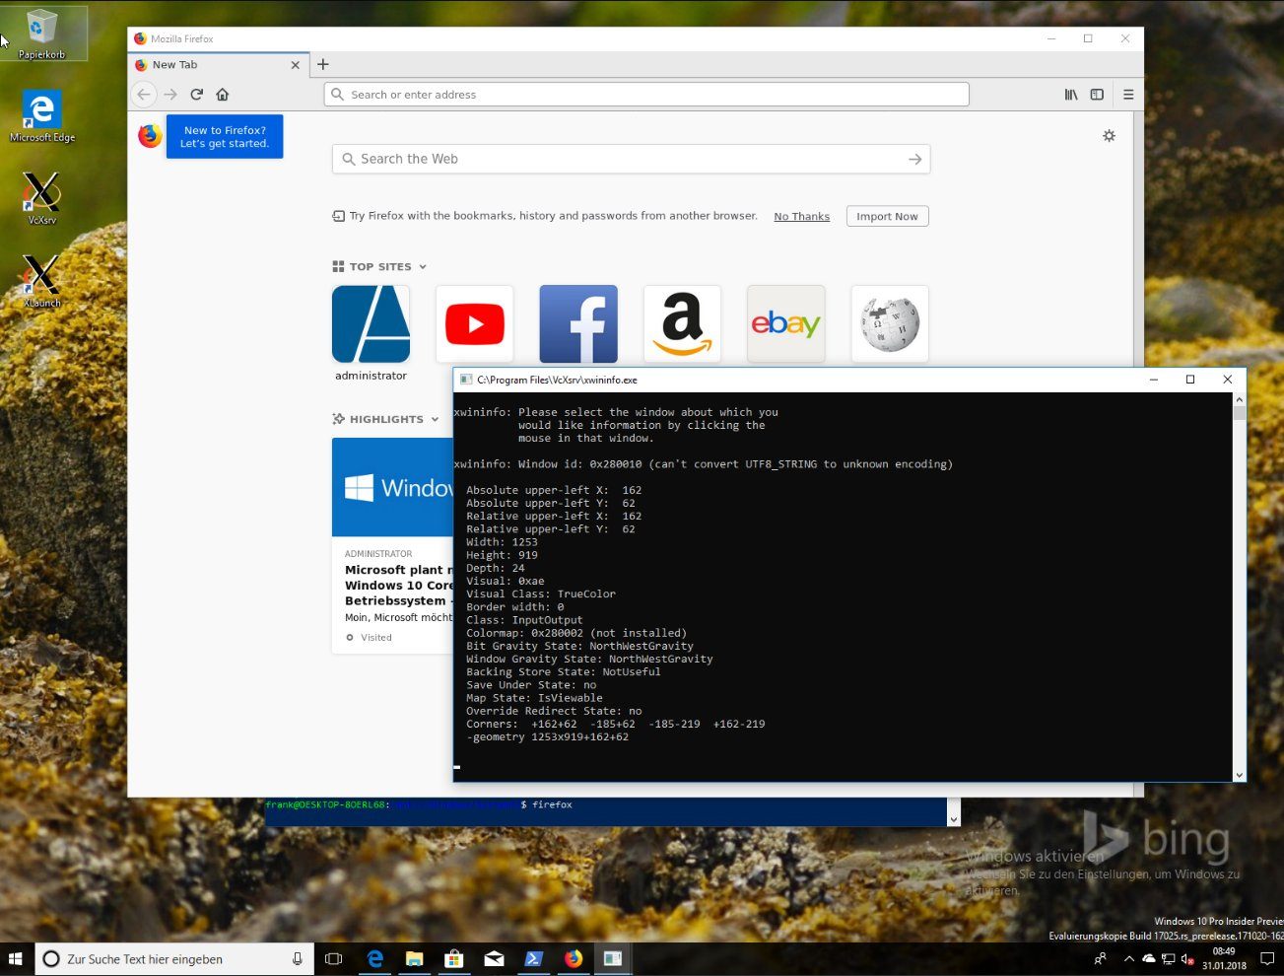Click the Import Now button
This screenshot has width=1284, height=976.
887,217
